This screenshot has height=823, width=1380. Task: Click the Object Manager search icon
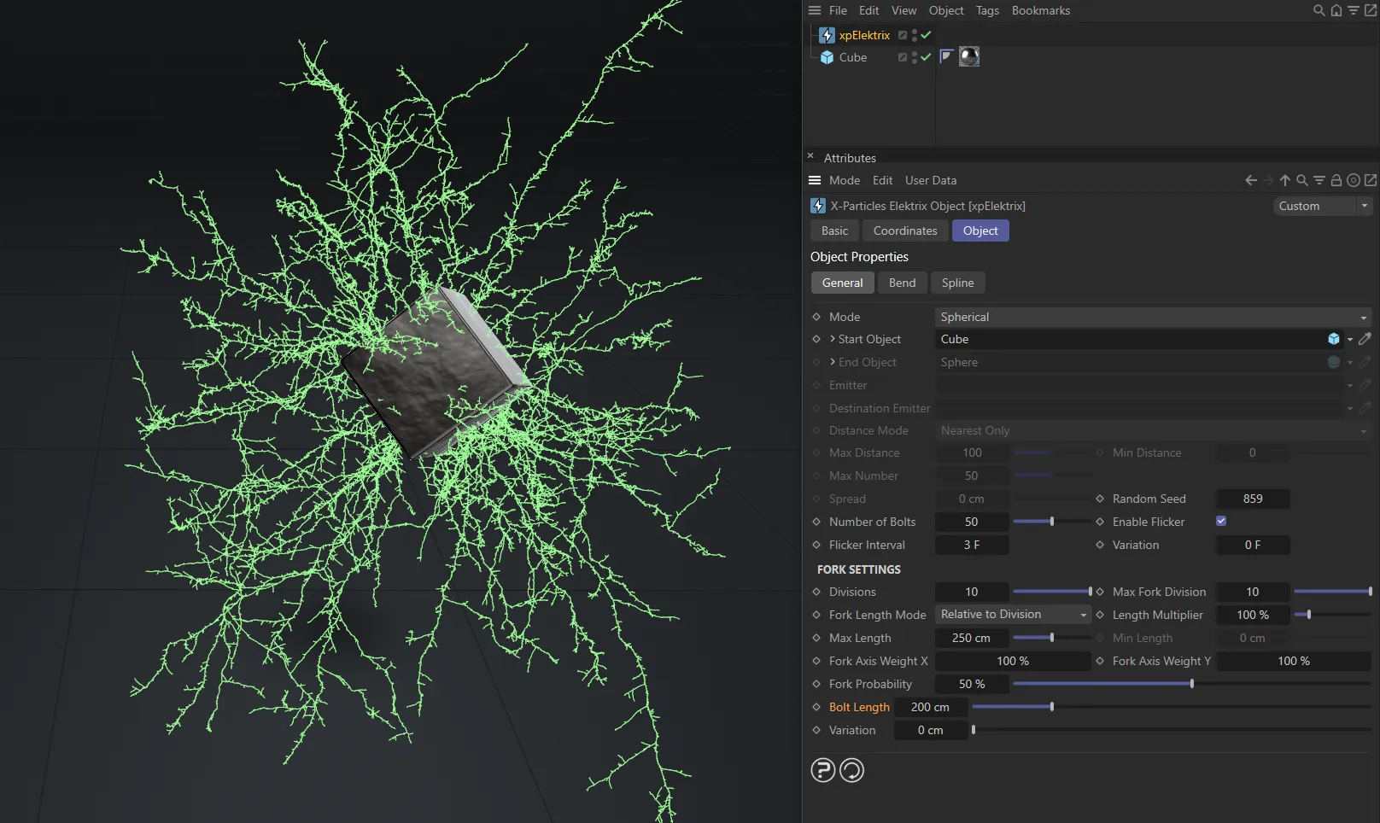(x=1319, y=10)
